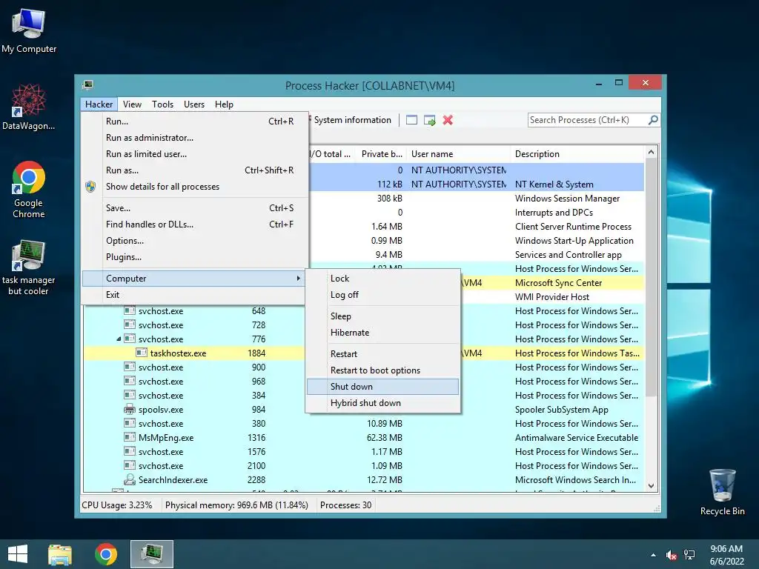
Task: Click the Process Hacker title bar icon
Action: [x=87, y=85]
